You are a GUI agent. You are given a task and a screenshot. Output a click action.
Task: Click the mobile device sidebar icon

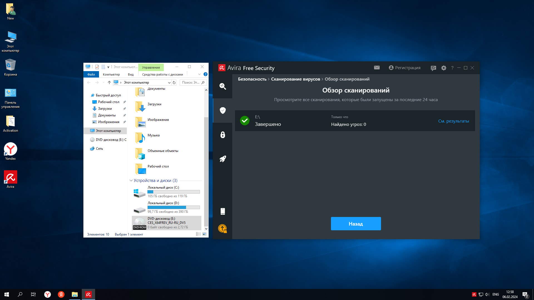[222, 211]
